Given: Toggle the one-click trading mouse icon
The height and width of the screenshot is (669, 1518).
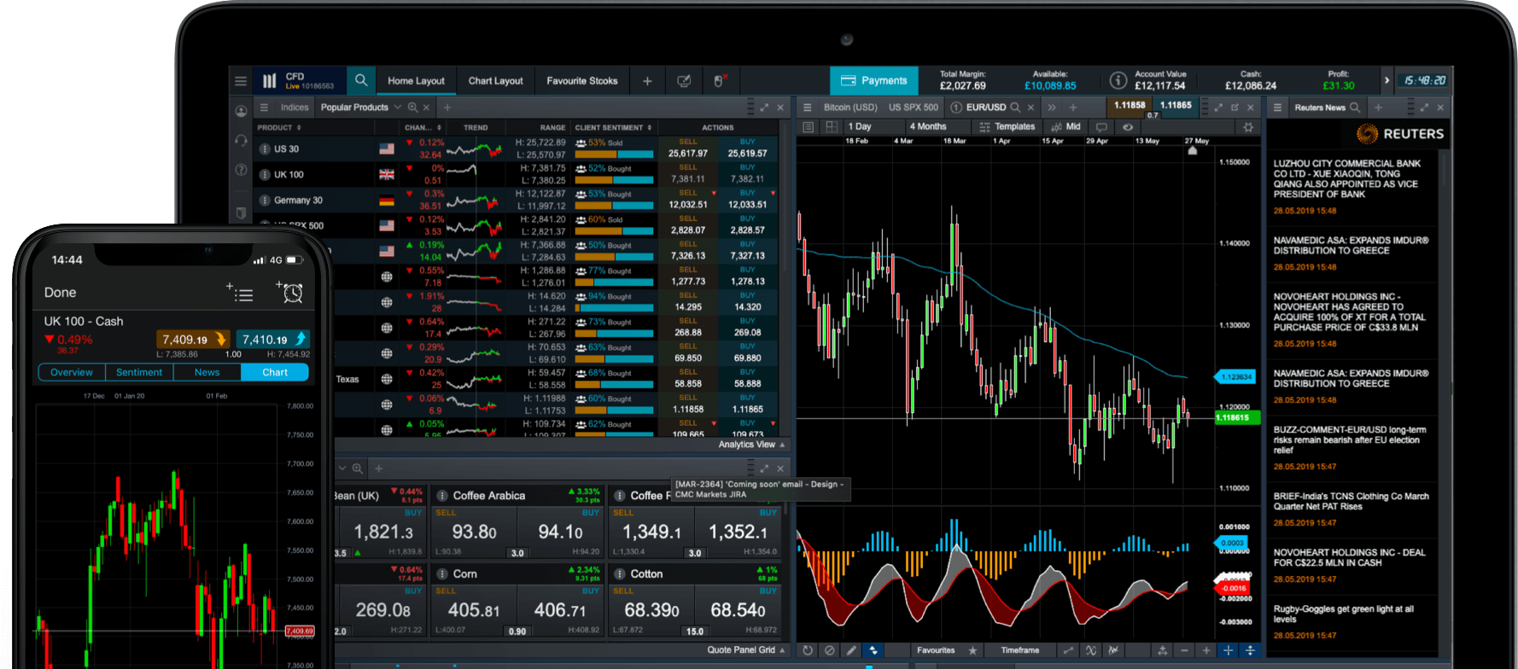Looking at the screenshot, I should coord(719,81).
